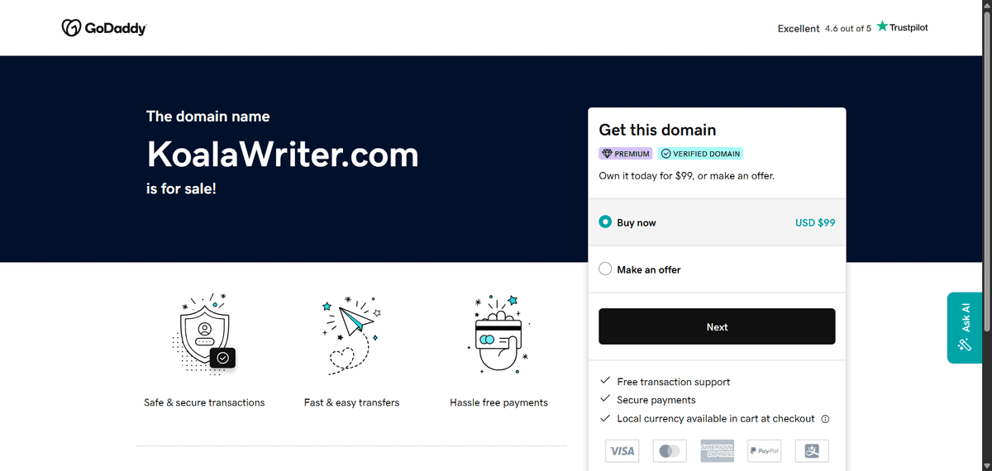Image resolution: width=992 pixels, height=471 pixels.
Task: Click the Mastercard payment icon
Action: pos(670,451)
